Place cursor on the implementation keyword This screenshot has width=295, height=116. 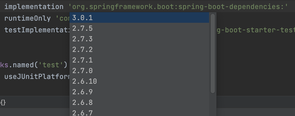coord(34,7)
